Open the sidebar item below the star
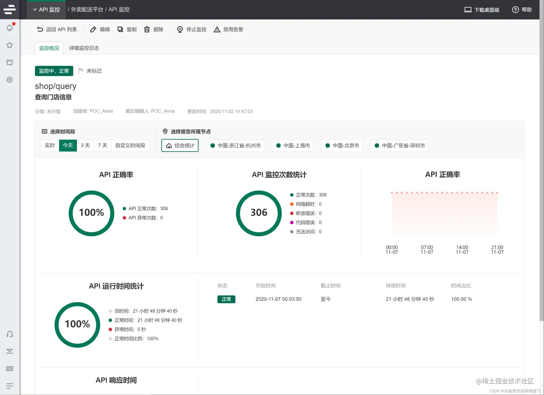Image resolution: width=544 pixels, height=395 pixels. coord(10,62)
